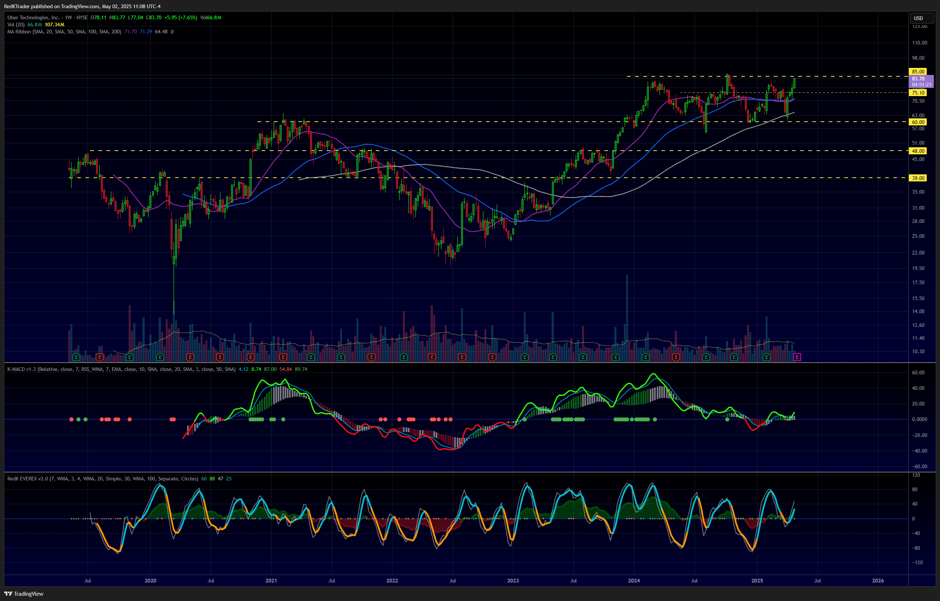940x601 pixels.
Task: Click the 0.0000 value on K-MACD scale
Action: coord(919,420)
